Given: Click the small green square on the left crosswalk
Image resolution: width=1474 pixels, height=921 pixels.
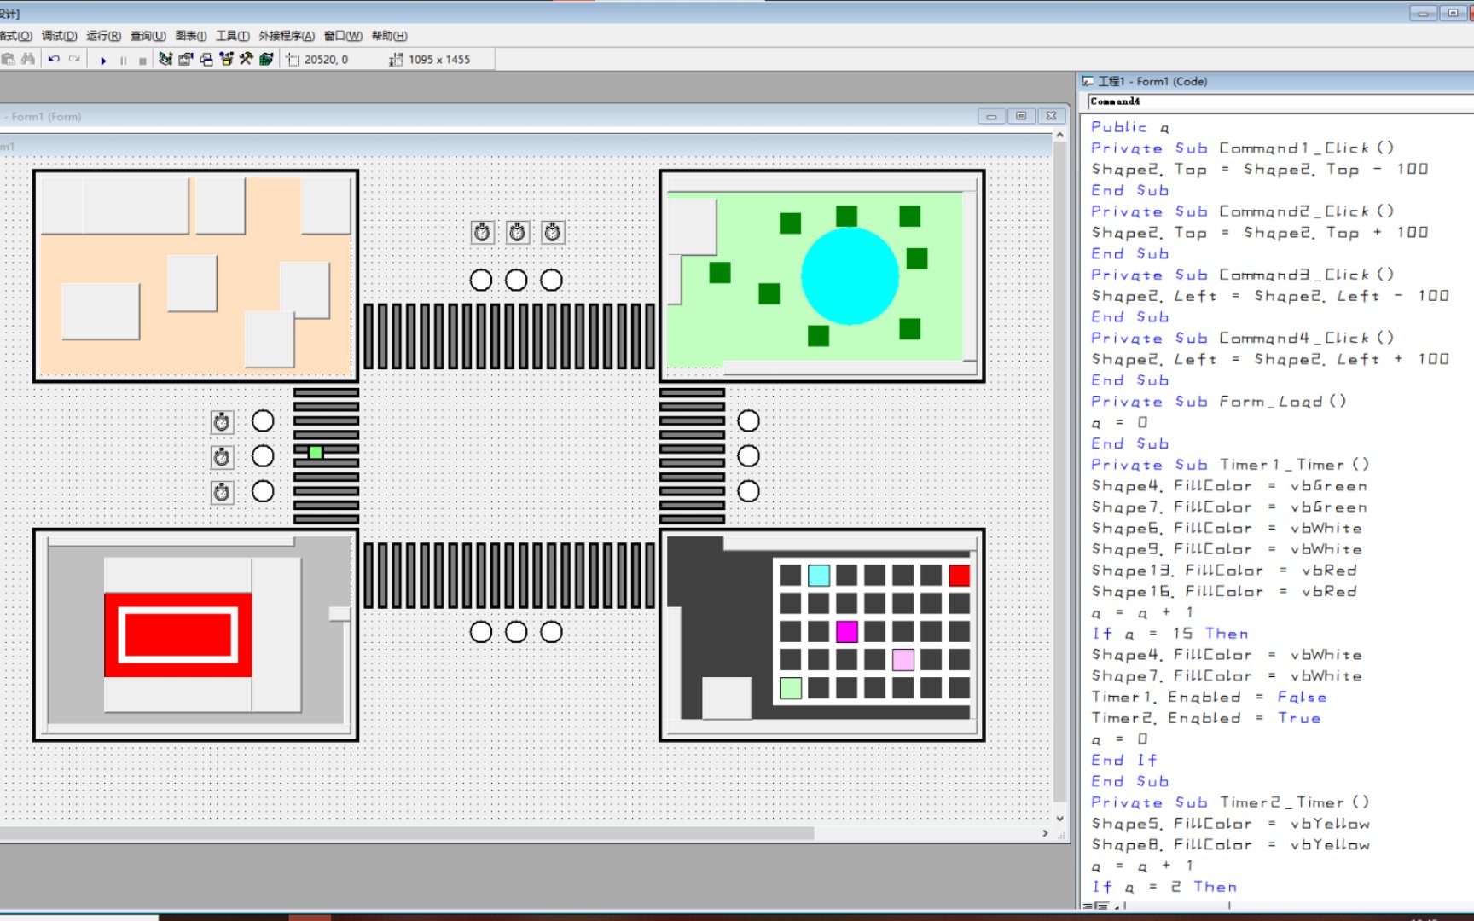Looking at the screenshot, I should (x=316, y=453).
